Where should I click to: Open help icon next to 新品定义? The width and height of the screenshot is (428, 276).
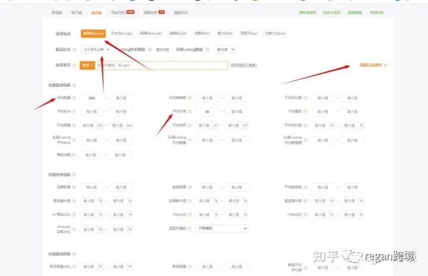74,50
